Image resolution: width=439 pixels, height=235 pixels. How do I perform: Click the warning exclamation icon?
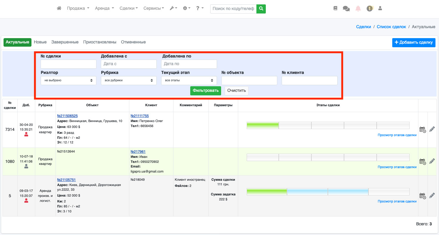[370, 9]
